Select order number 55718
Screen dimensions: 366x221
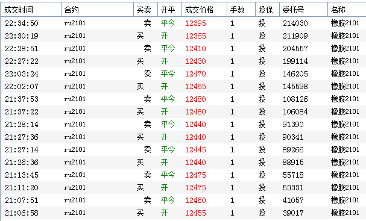293,175
